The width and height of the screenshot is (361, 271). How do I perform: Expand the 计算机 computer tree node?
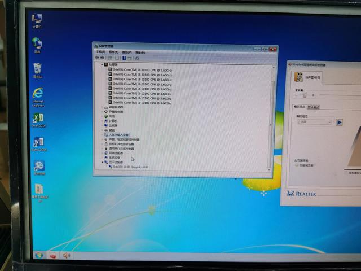point(102,121)
